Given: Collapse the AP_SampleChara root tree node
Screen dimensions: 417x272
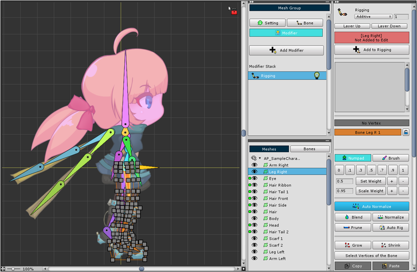Looking at the screenshot, I should click(x=260, y=158).
